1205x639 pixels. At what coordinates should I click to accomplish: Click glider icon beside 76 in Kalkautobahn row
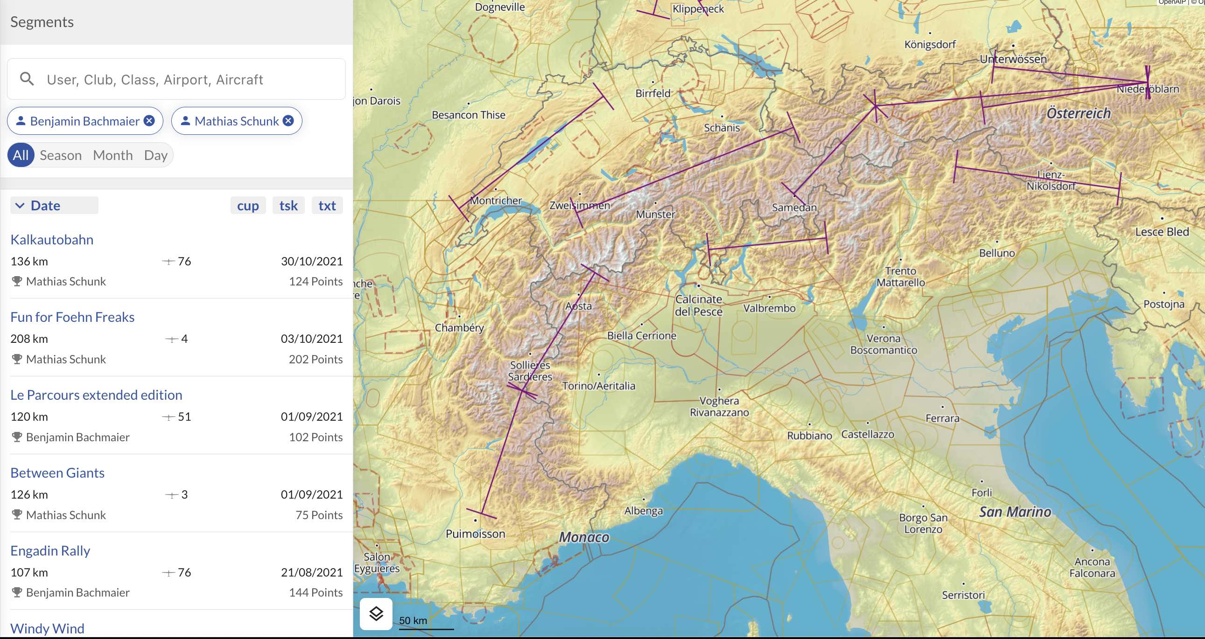[168, 262]
